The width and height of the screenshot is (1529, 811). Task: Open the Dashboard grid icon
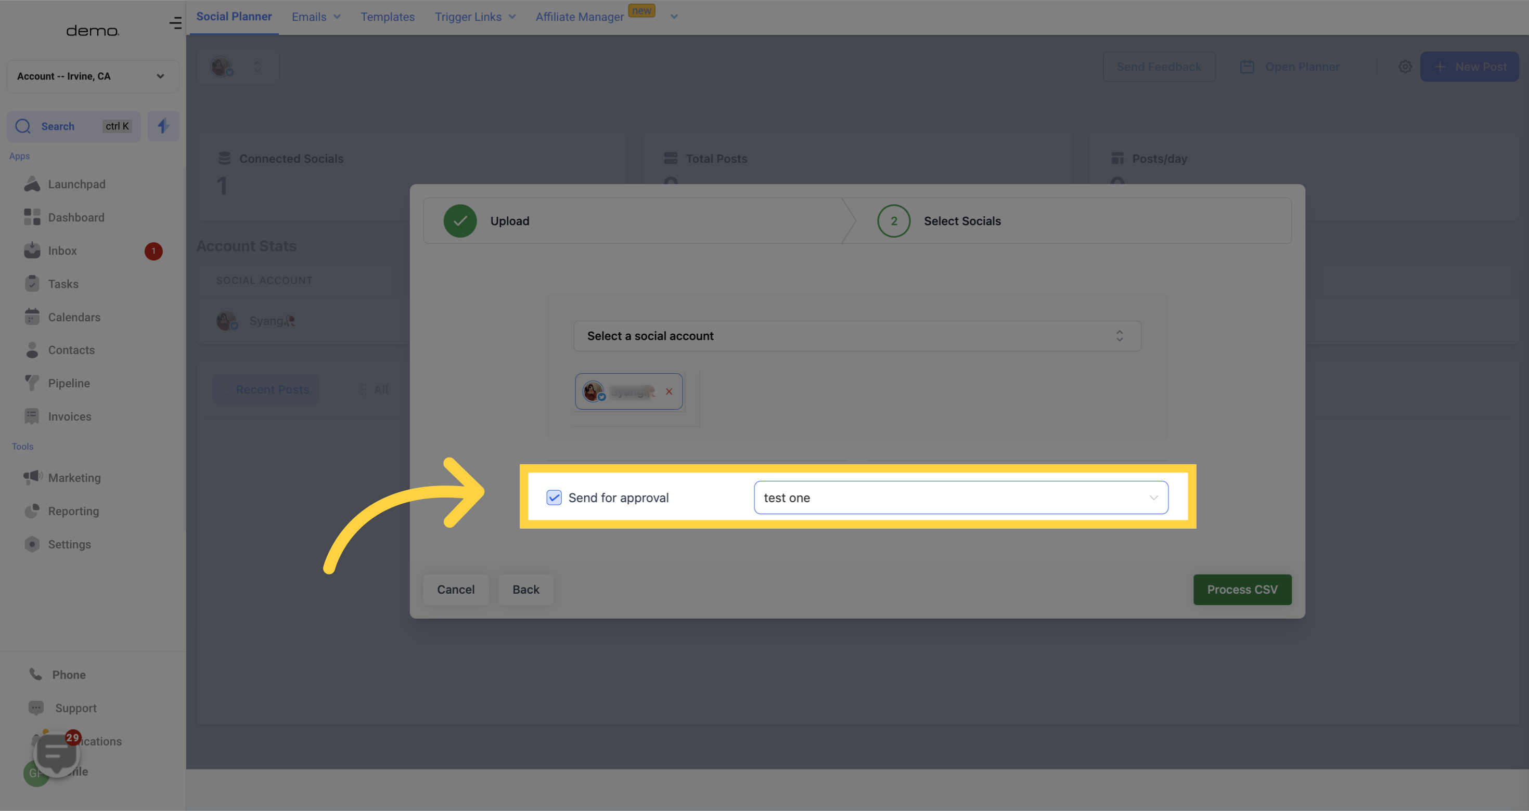(x=32, y=217)
